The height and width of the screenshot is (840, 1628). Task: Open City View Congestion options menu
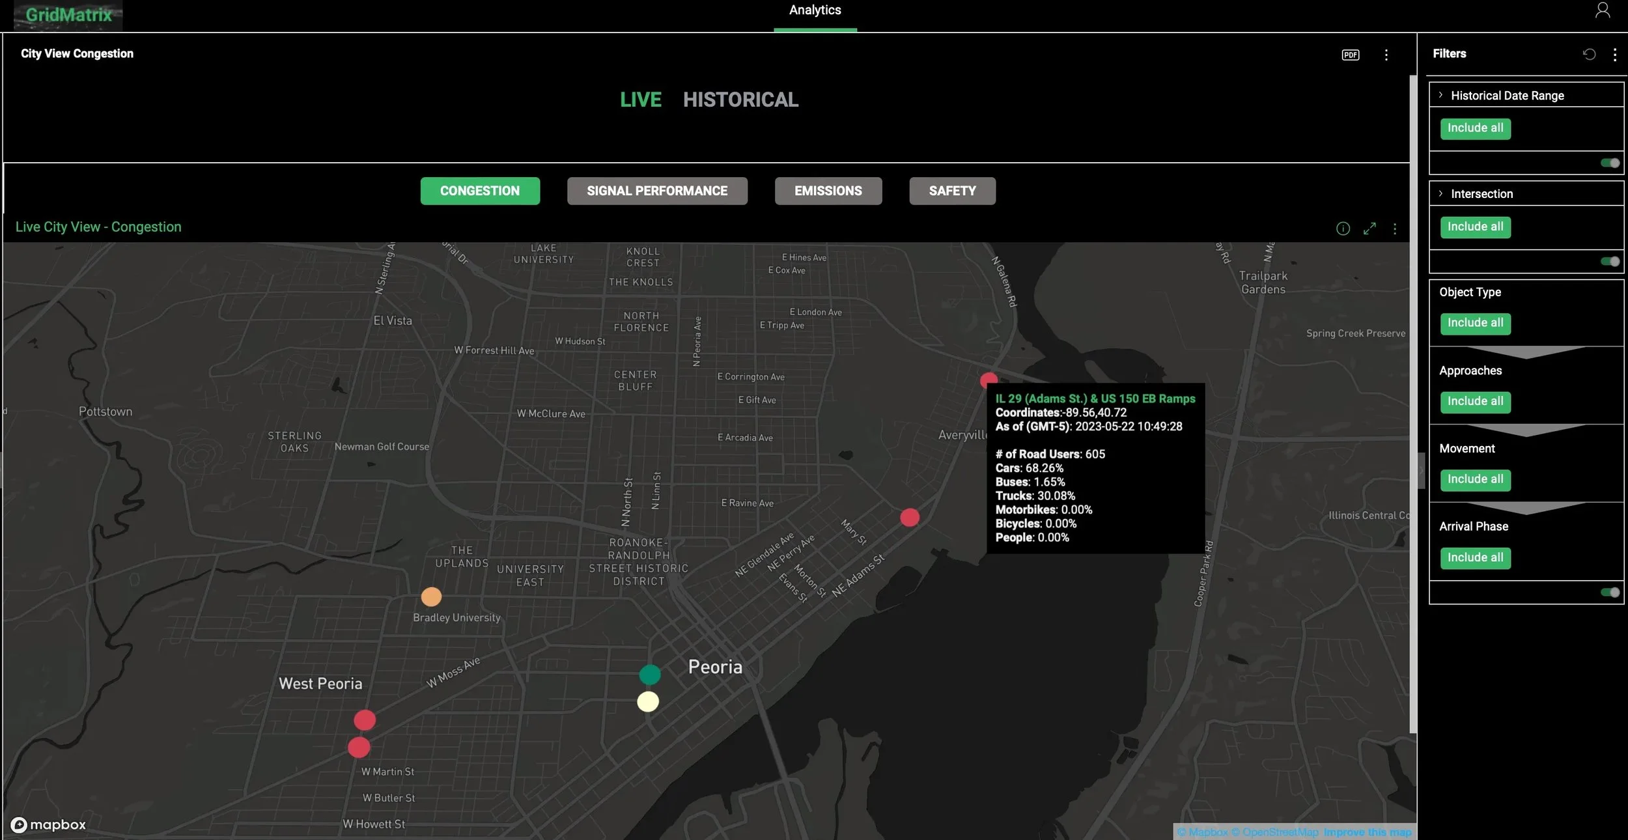1386,55
